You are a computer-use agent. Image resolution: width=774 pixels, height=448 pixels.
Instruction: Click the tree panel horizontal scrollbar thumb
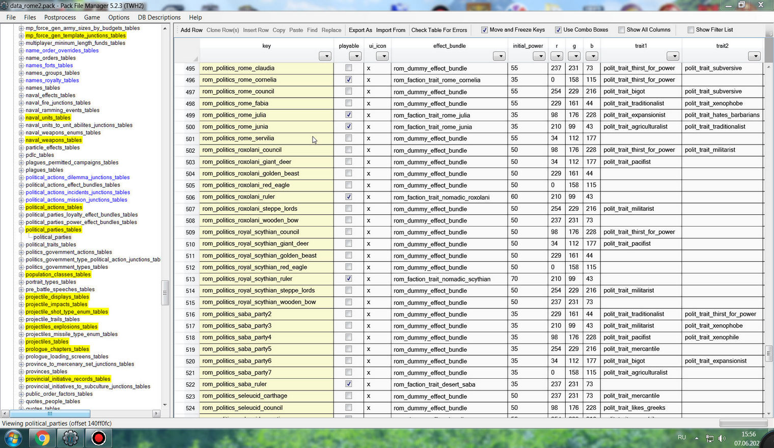(x=50, y=413)
